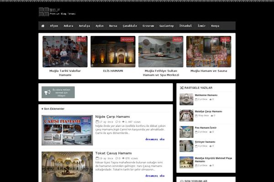274x182 pixels.
Task: Click the BELF site logo
Action: [57, 12]
